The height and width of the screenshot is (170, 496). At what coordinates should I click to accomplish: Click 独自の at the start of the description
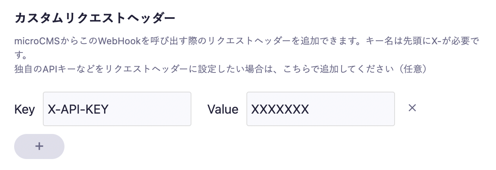click(x=27, y=69)
